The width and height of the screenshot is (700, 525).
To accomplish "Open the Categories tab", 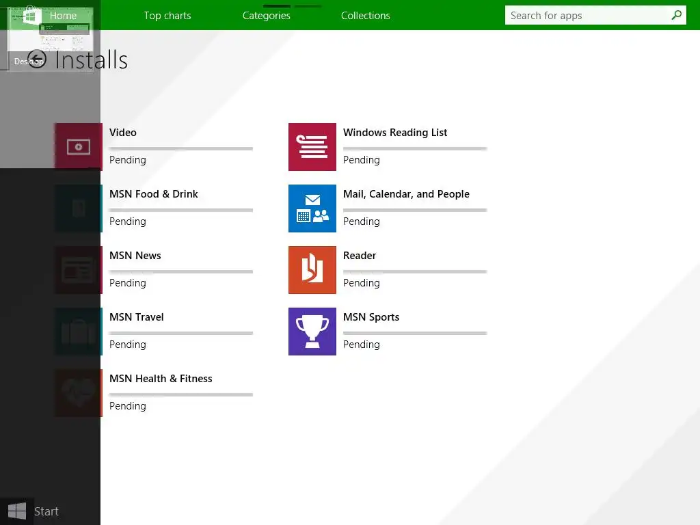I will coord(266,16).
